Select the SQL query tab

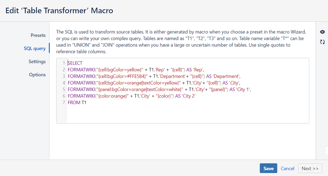coord(35,48)
